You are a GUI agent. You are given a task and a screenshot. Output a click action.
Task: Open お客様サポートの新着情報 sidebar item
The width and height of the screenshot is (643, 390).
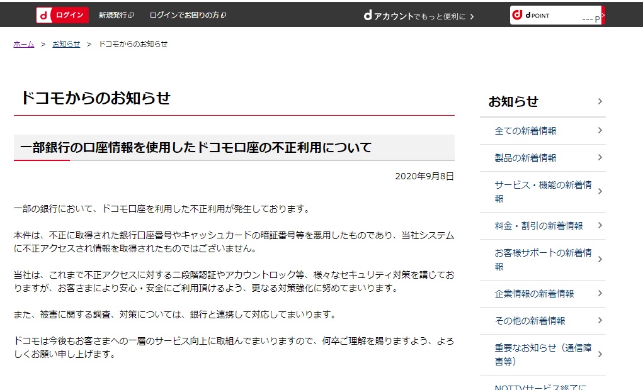point(543,260)
